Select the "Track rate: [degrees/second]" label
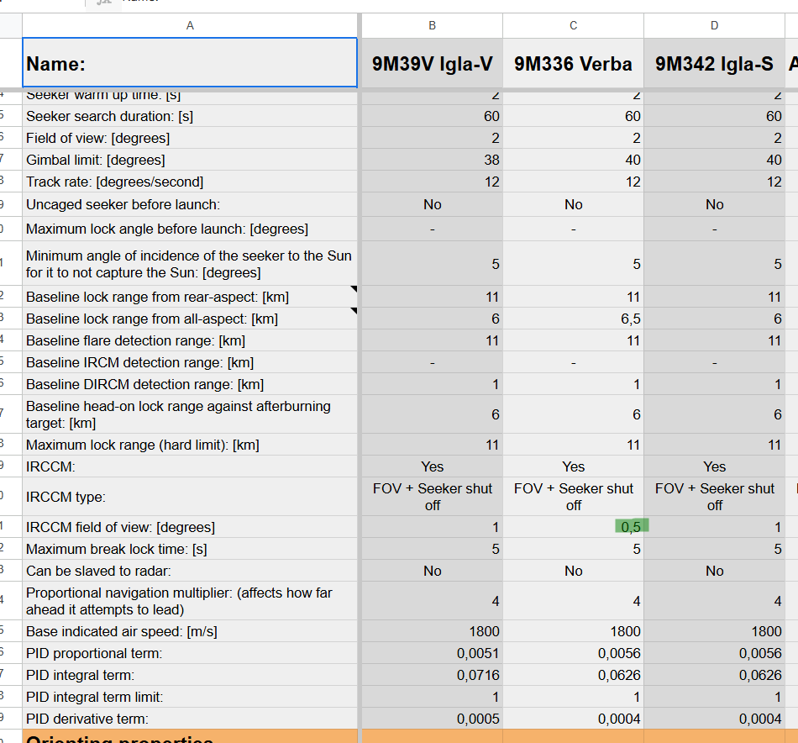 pos(114,182)
